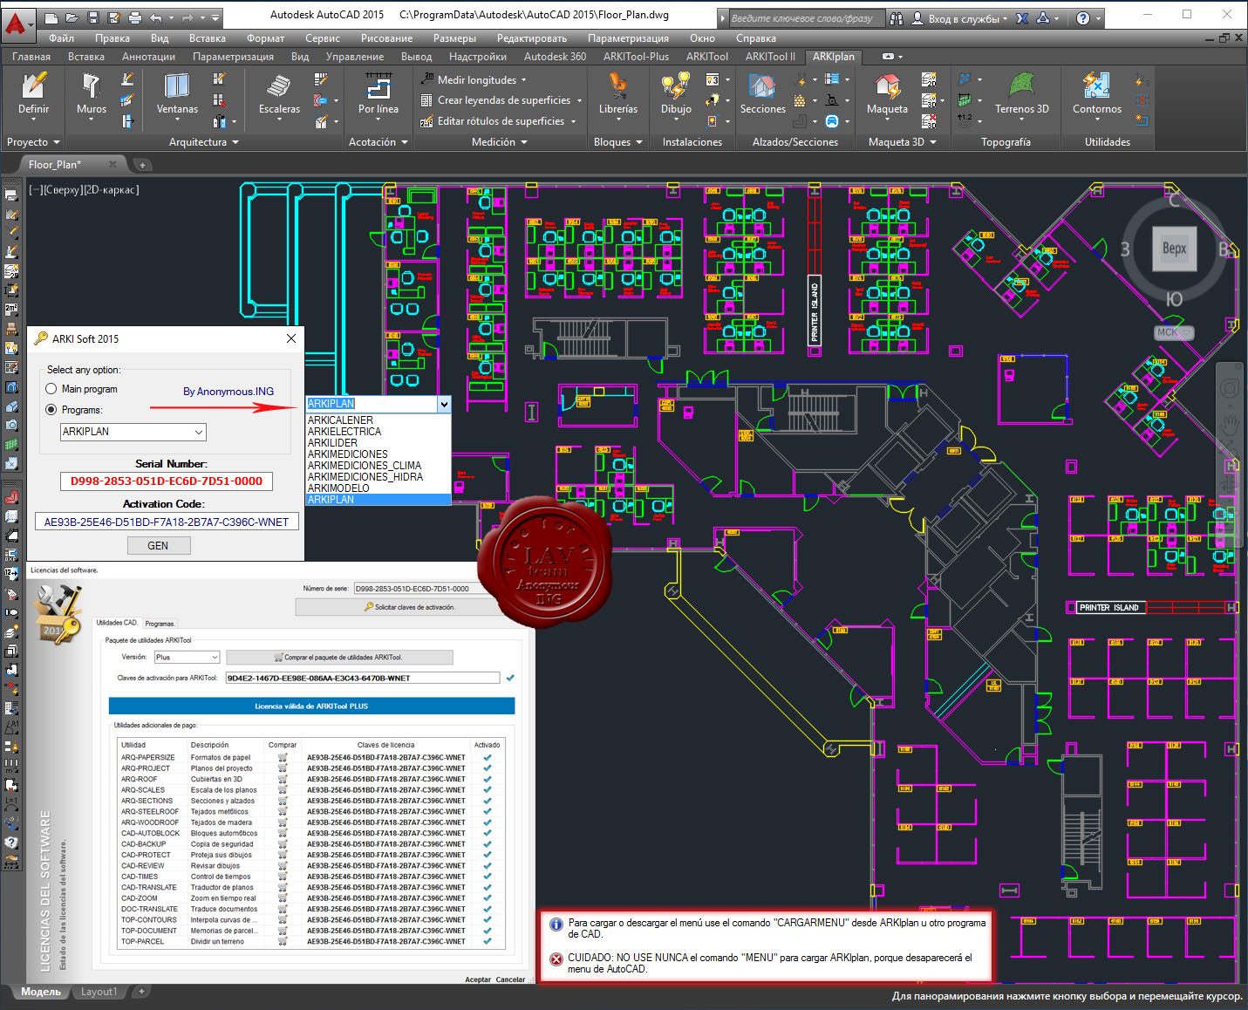Expand the Proyecto panel dropdown
Screen dimensions: 1248x1010
33,142
